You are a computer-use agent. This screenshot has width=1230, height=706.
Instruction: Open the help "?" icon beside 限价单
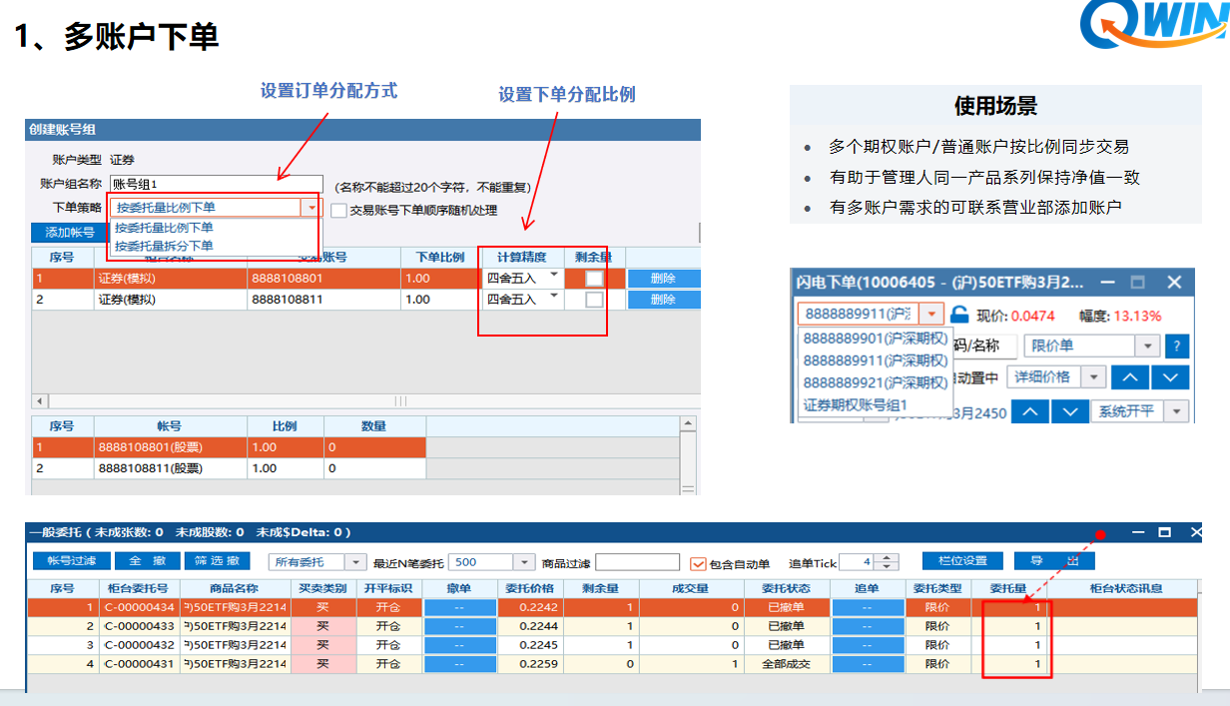click(1176, 346)
